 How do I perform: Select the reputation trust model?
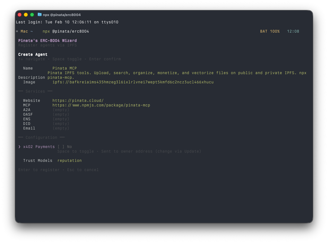70,160
